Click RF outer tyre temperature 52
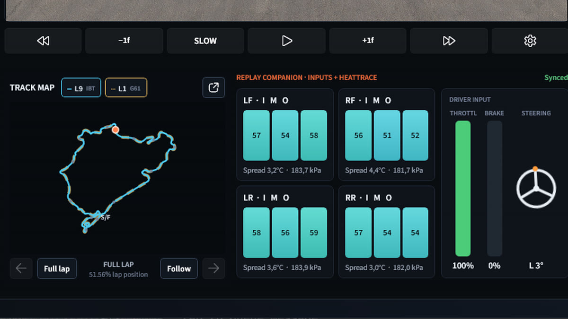Viewport: 568px width, 319px height. pos(415,136)
